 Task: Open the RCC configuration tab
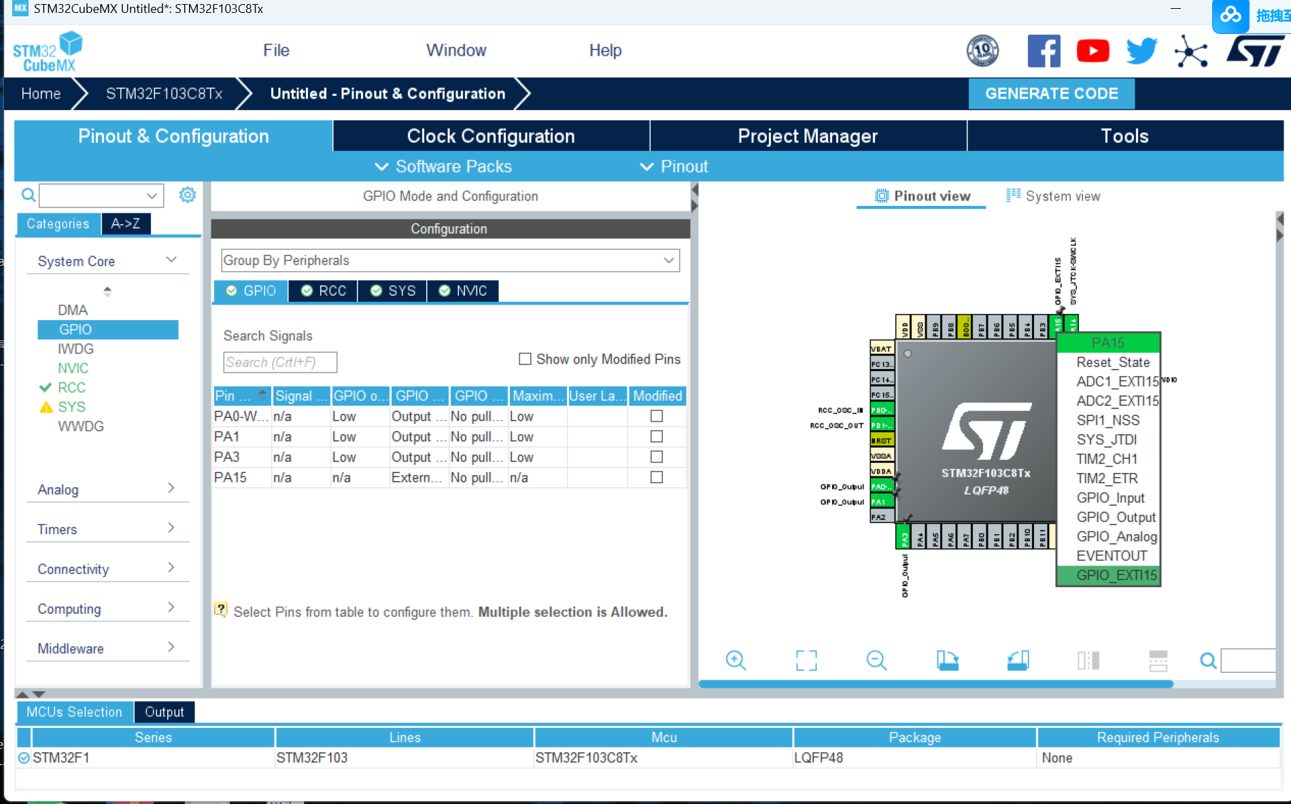(x=324, y=291)
